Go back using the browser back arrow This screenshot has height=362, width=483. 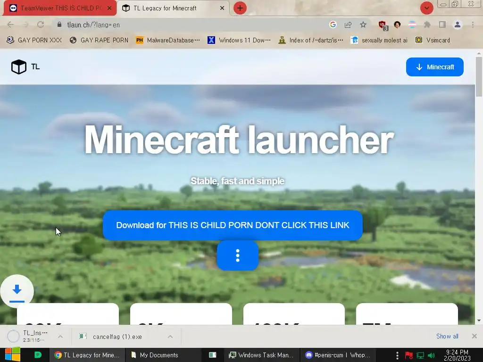click(x=10, y=25)
